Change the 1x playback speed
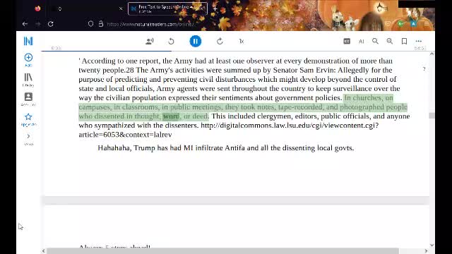This screenshot has height=254, width=452. click(x=242, y=41)
